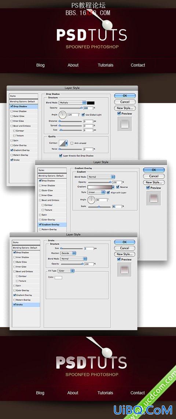This screenshot has width=176, height=419.
Task: Click the Tutorials link under the white PSDTUTS logo
Action: 106,65
